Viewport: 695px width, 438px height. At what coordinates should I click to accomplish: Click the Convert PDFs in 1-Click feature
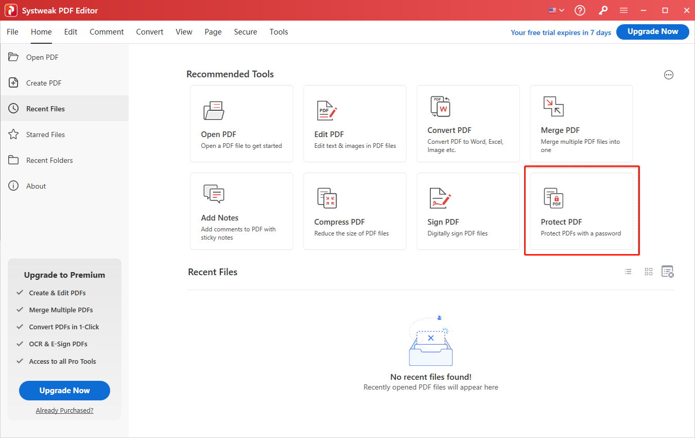click(64, 327)
